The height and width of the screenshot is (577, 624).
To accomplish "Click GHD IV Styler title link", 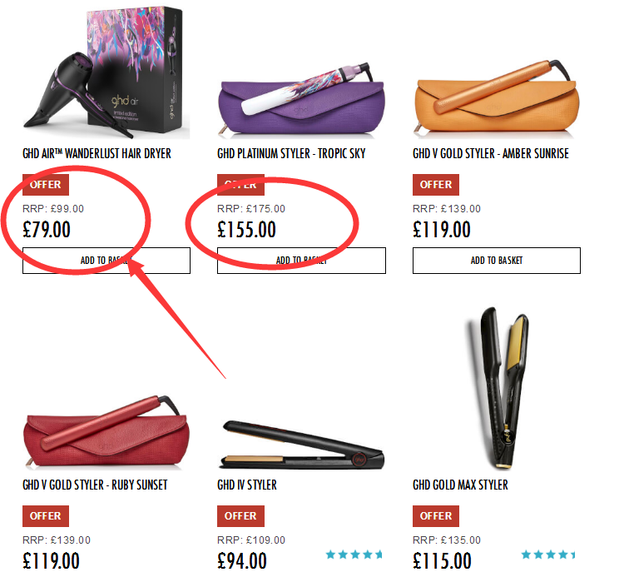I will [x=247, y=485].
